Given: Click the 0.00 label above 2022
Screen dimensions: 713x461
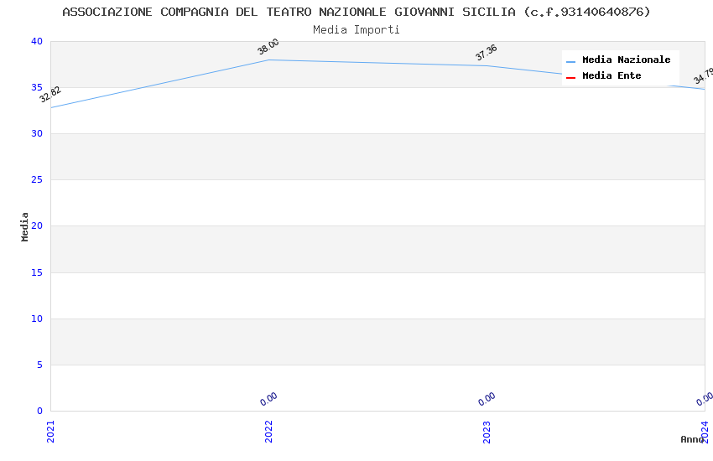Looking at the screenshot, I should coord(268,399).
